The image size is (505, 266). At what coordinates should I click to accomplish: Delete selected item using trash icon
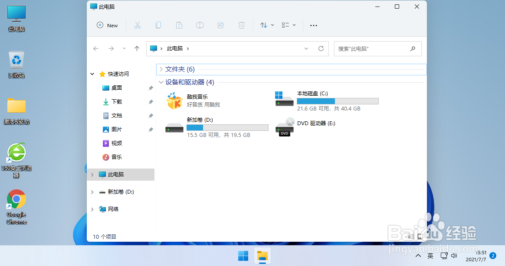tap(242, 25)
